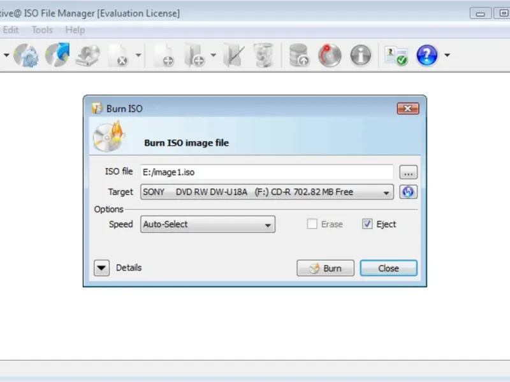Viewport: 510px width, 382px height.
Task: Open the Target drive dropdown
Action: point(267,192)
